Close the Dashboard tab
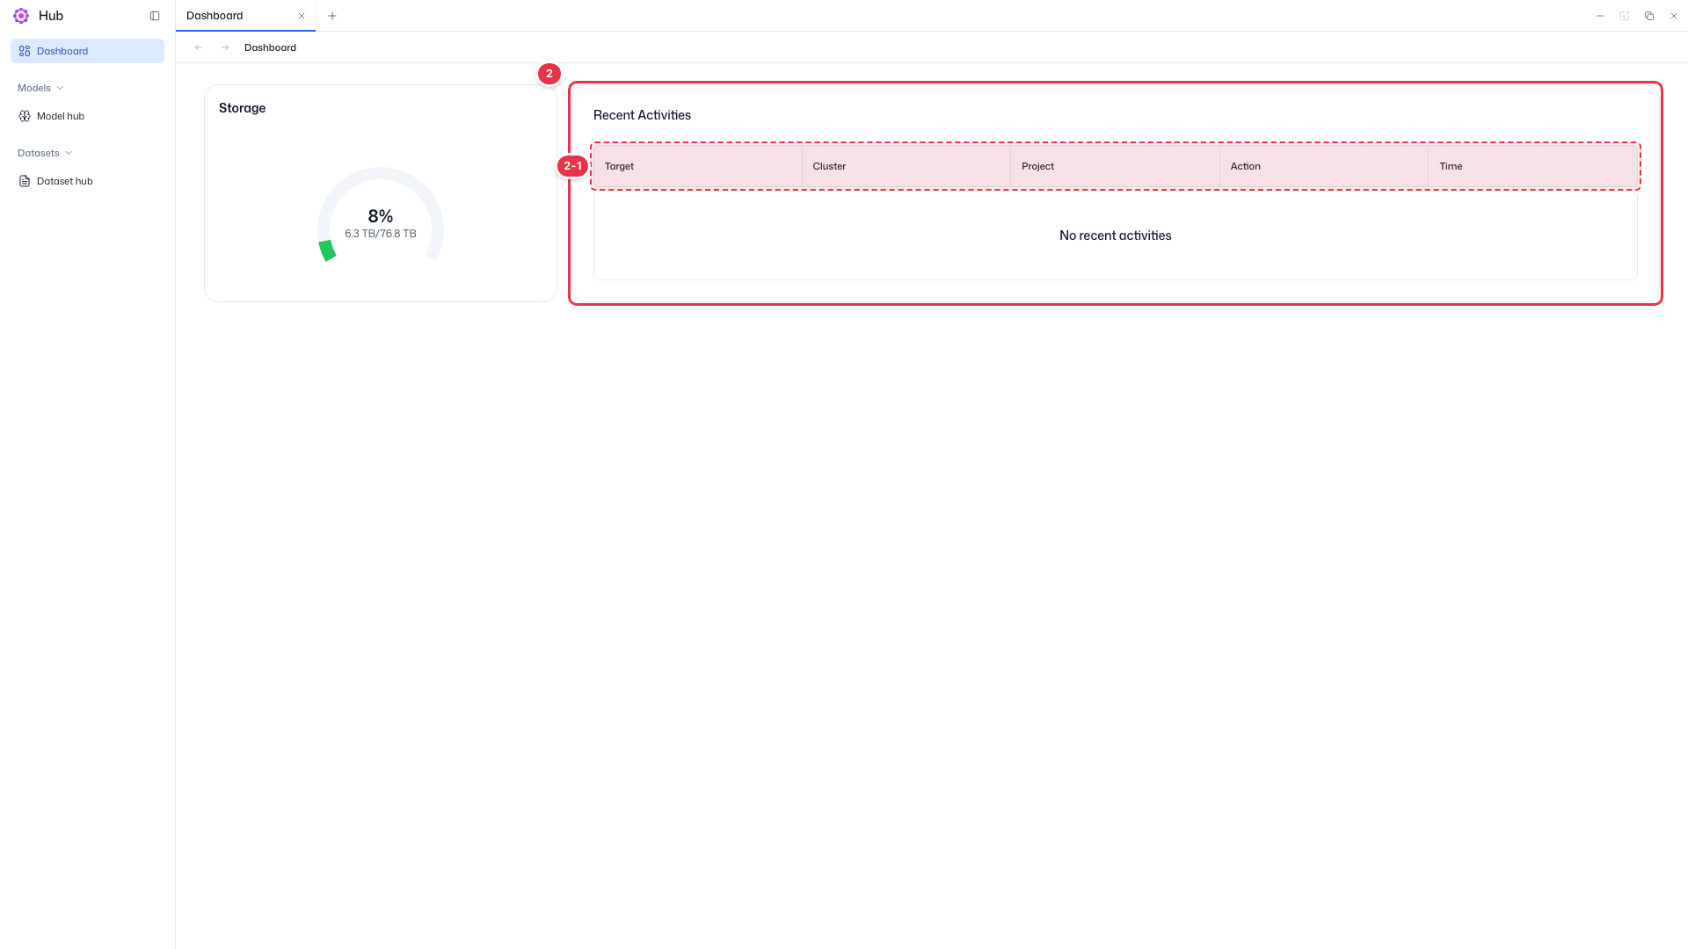1688x949 pixels. (x=302, y=16)
